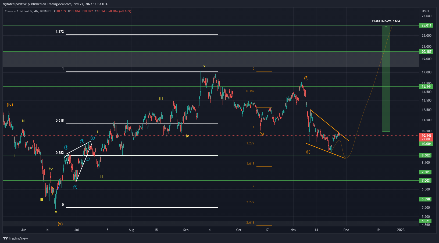This screenshot has height=243, width=439.
Task: Click the Jun label on time axis
Action: [x=24, y=230]
